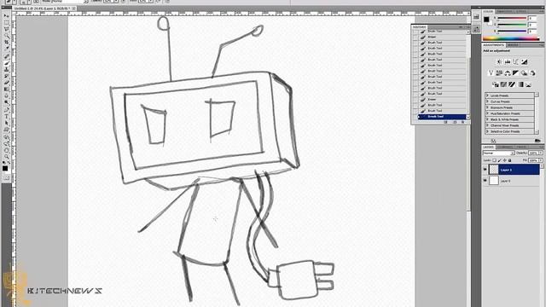Viewport: 546px width, 307px height.
Task: Switch to the Channels tab
Action: (x=504, y=147)
